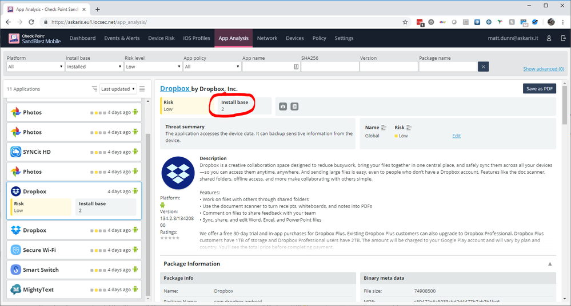
Task: Open the Dropbox title link
Action: click(x=175, y=88)
